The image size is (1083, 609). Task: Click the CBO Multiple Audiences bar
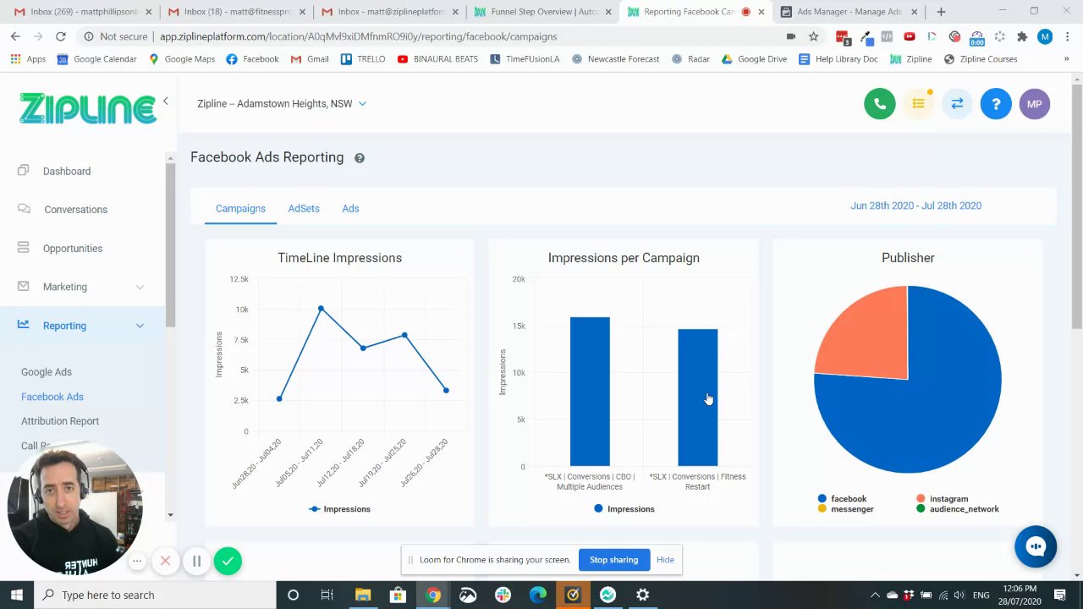point(590,392)
